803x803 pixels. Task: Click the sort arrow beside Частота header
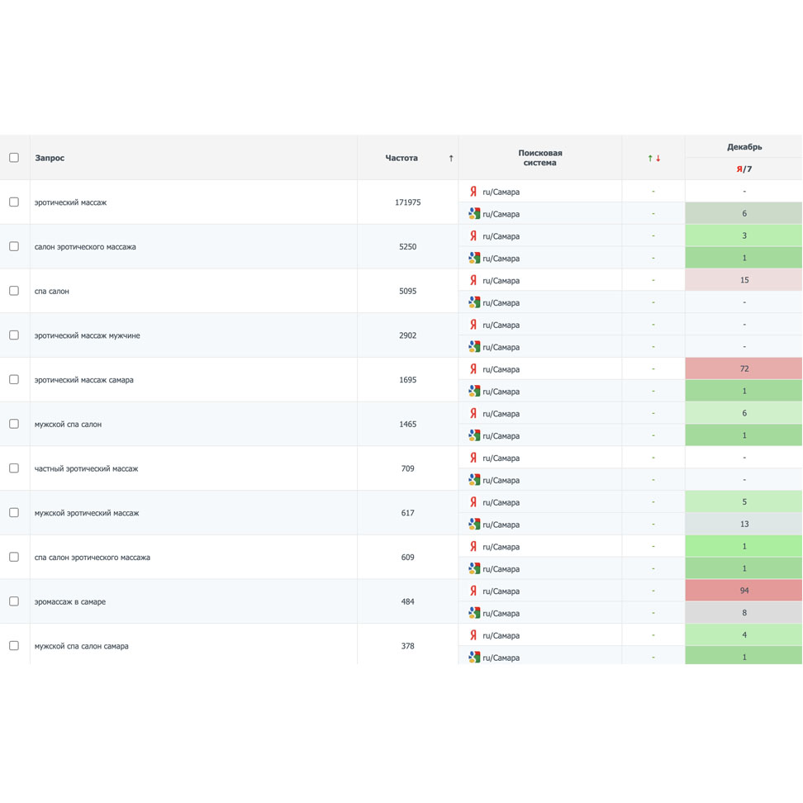click(x=451, y=159)
